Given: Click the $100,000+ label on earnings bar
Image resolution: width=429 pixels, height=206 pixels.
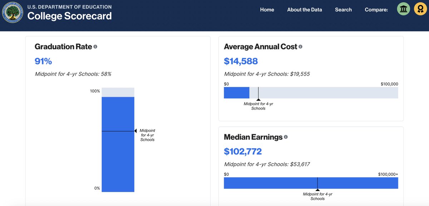Looking at the screenshot, I should click(x=388, y=174).
